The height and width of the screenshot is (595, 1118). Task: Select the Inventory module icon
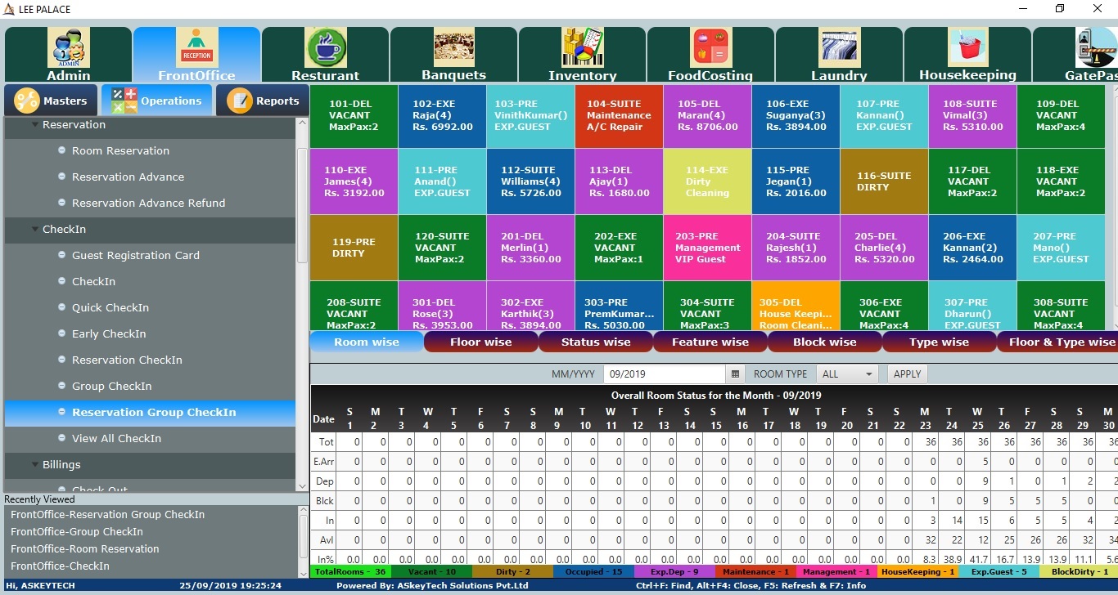pos(582,48)
